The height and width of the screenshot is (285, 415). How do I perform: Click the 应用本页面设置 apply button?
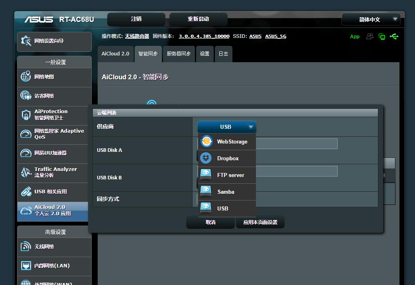point(260,222)
